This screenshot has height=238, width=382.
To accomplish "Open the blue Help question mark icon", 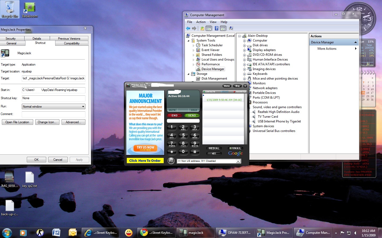I will 216,28.
